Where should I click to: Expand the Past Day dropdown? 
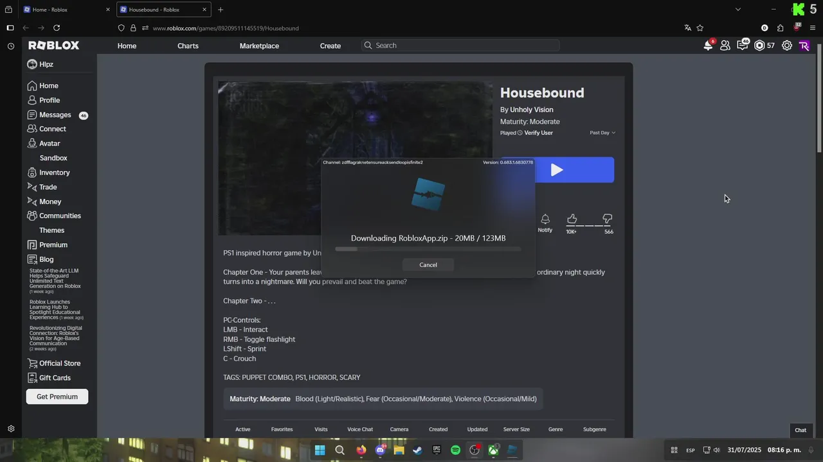tap(602, 133)
